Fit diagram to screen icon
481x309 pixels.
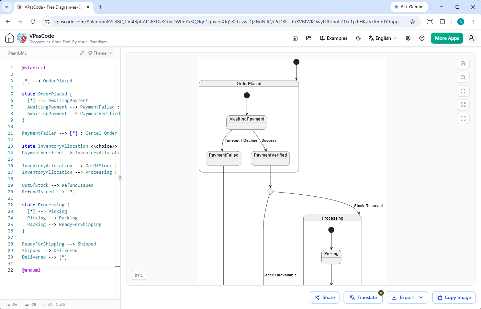coord(463,105)
